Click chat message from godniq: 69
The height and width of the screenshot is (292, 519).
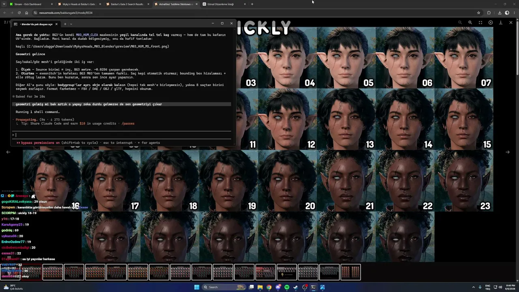10,230
